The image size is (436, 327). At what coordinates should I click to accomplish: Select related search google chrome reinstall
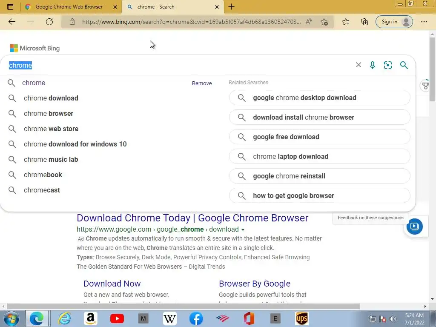[x=319, y=176]
